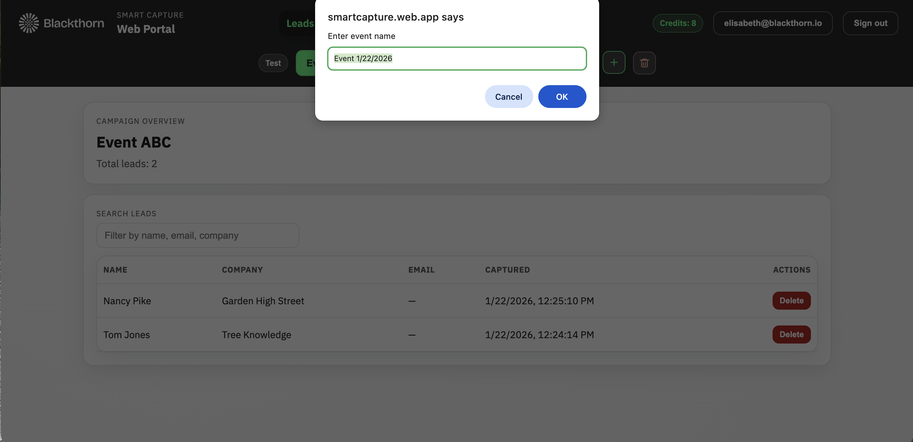The height and width of the screenshot is (442, 913).
Task: Click the Garden High Street company cell
Action: point(262,301)
